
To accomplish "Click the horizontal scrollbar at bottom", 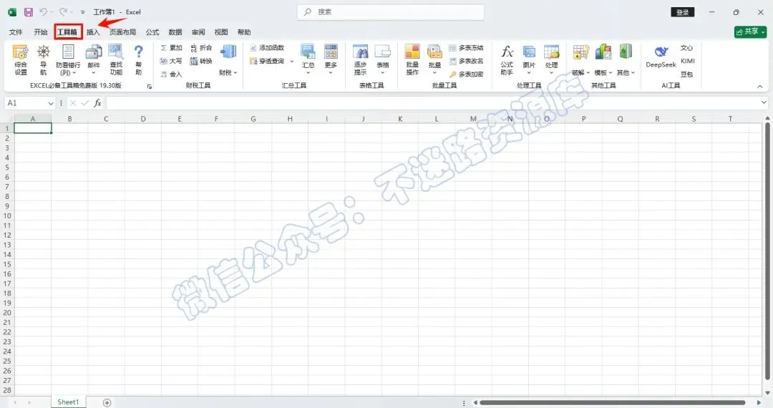I will pos(612,402).
